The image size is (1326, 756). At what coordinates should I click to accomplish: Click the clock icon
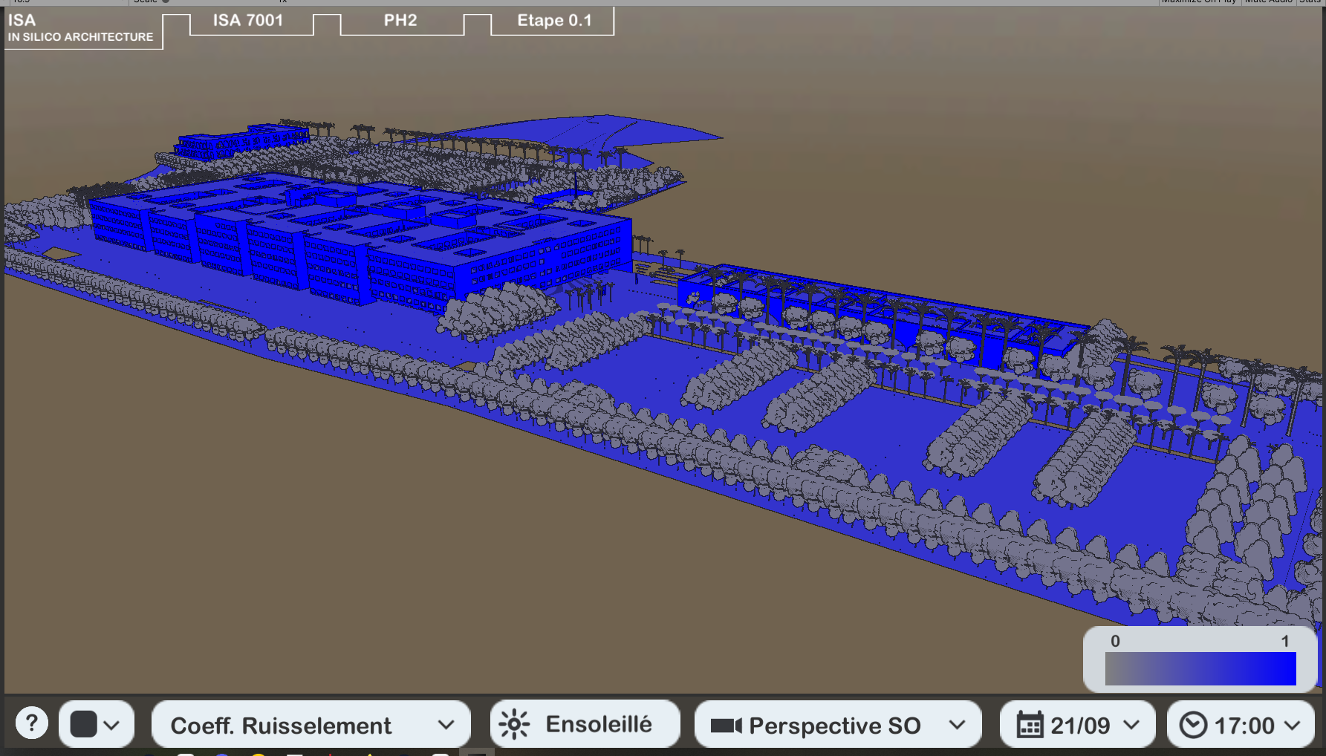point(1193,725)
